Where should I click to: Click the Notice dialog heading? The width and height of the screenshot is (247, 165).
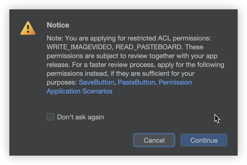point(58,25)
